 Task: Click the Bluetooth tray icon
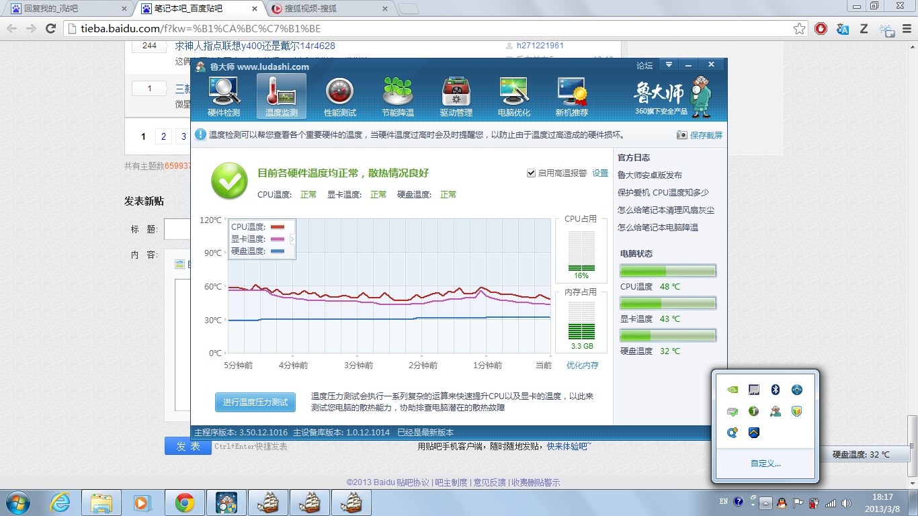[x=775, y=390]
